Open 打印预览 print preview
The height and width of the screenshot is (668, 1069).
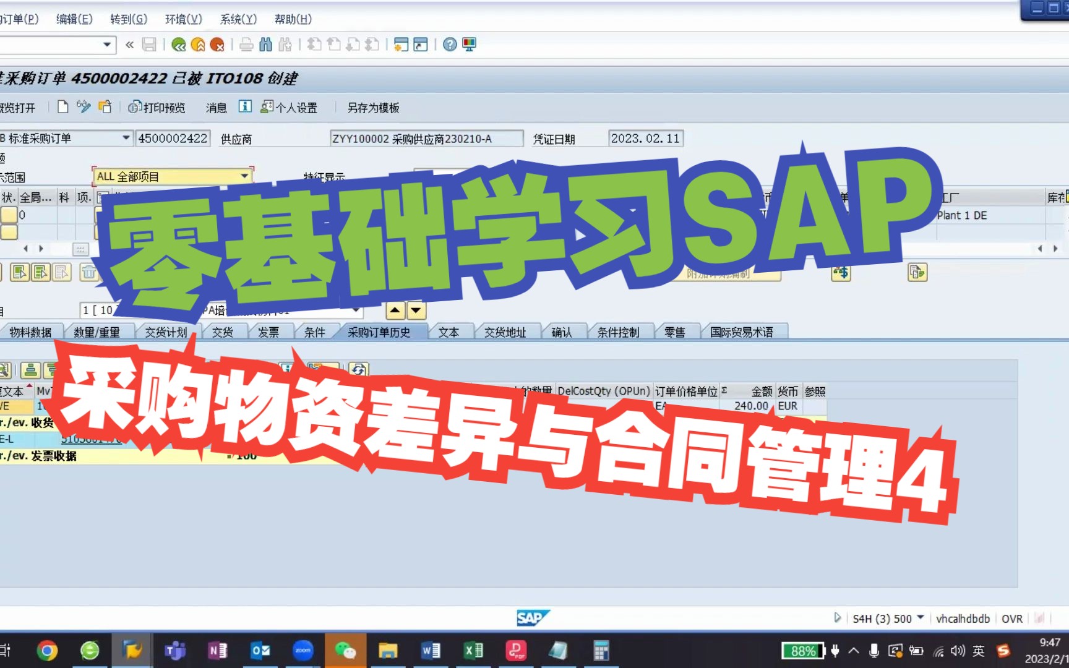[x=158, y=107]
